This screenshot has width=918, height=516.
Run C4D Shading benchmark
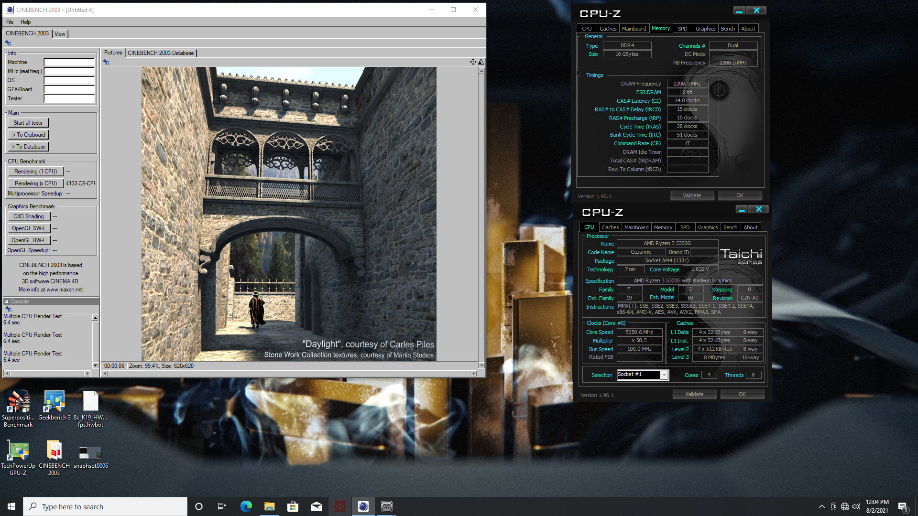(29, 216)
